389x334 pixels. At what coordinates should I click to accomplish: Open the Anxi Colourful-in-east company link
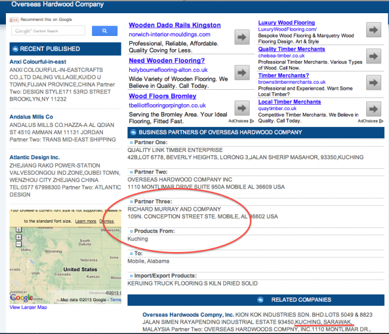pyautogui.click(x=39, y=62)
